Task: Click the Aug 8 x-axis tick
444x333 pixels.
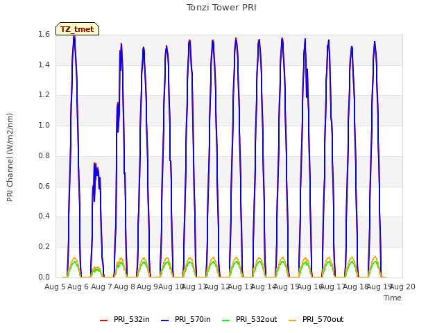Action: click(x=125, y=287)
